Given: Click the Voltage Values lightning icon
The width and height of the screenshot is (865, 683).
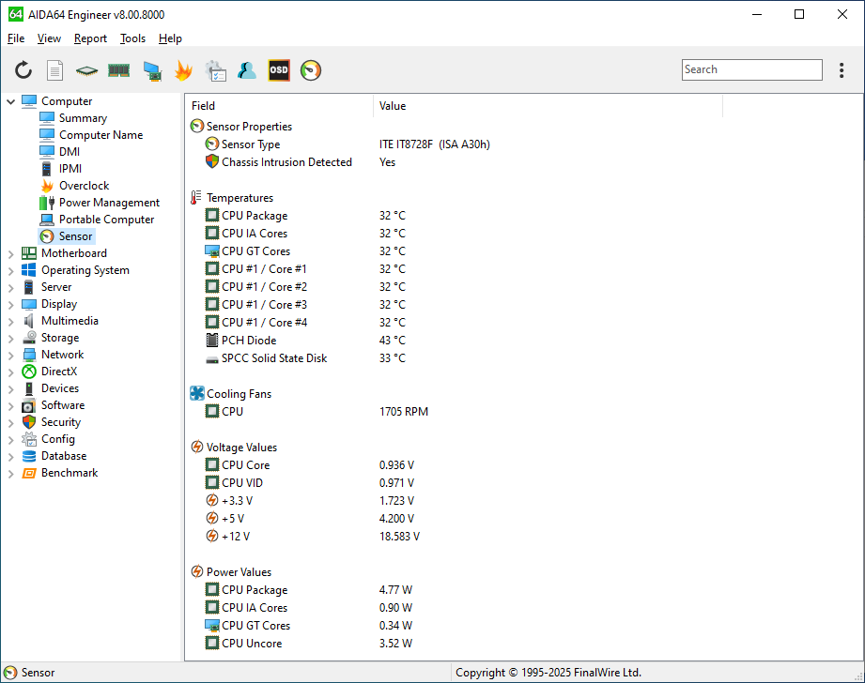Looking at the screenshot, I should (x=197, y=448).
